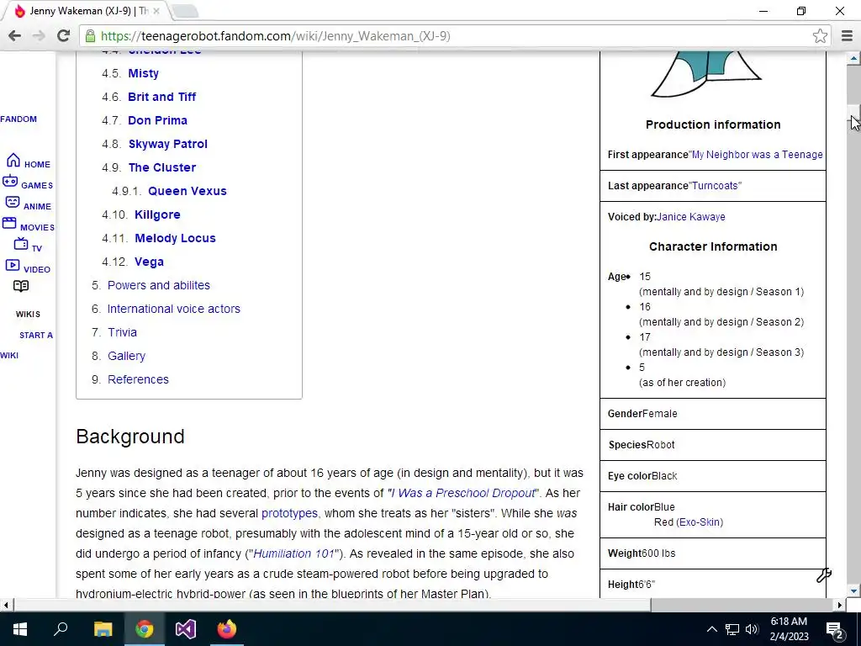Go to Vega contents entry
This screenshot has height=646, width=861.
click(x=149, y=262)
